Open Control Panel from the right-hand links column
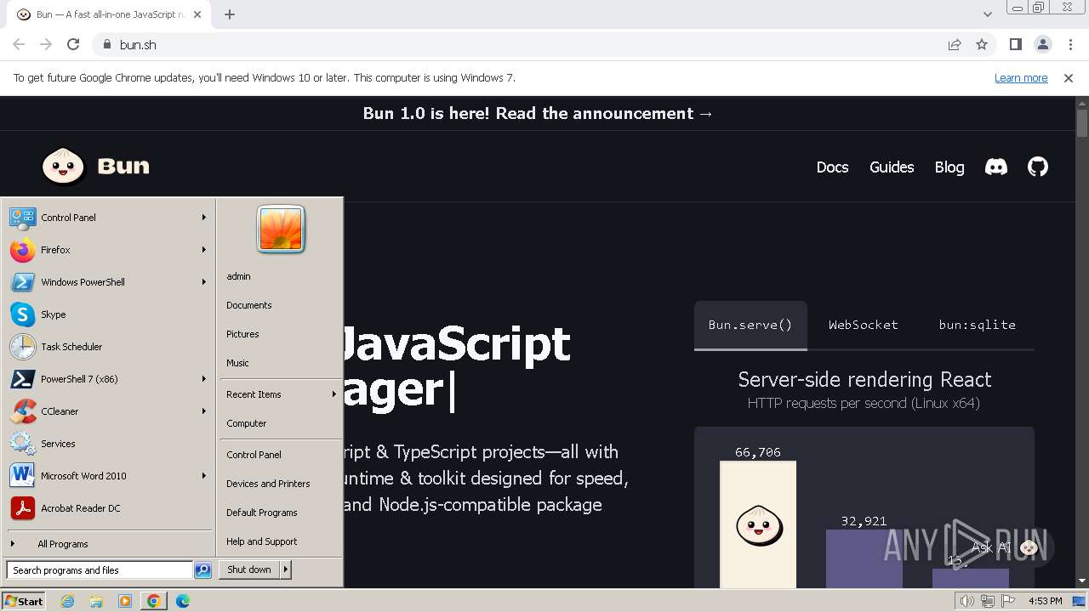Viewport: 1089px width, 612px height. 280,455
